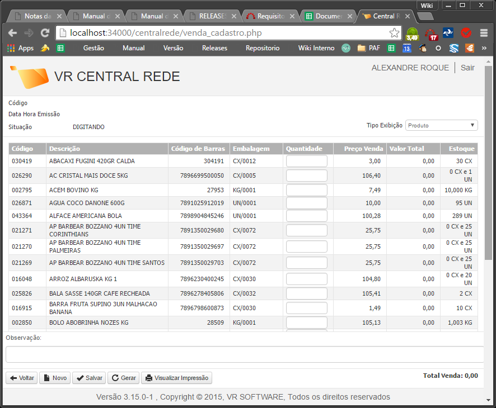The image size is (496, 408).
Task: Open the Repositorio bookmark
Action: pos(263,48)
